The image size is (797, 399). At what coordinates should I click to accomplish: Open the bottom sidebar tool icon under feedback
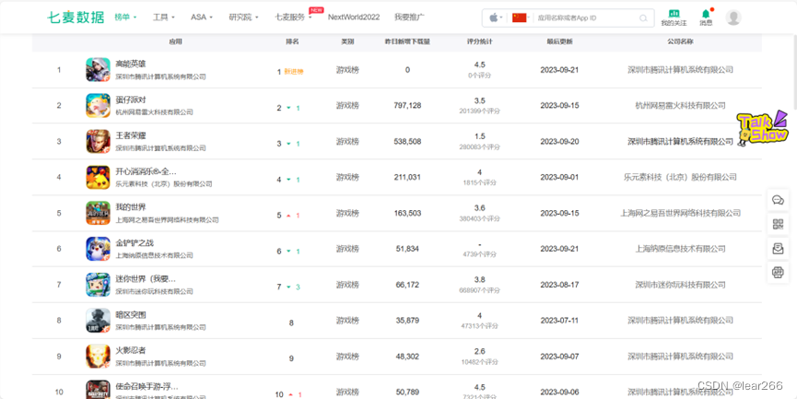778,273
